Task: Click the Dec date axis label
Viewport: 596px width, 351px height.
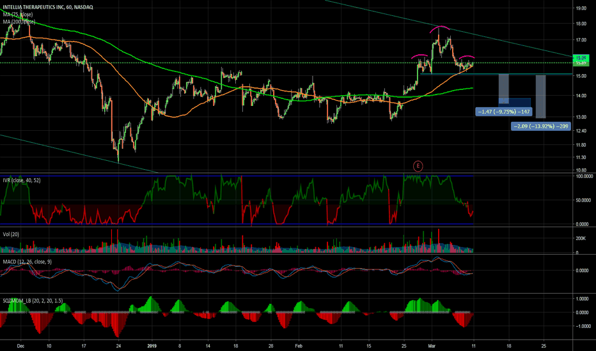Action: tap(21, 346)
